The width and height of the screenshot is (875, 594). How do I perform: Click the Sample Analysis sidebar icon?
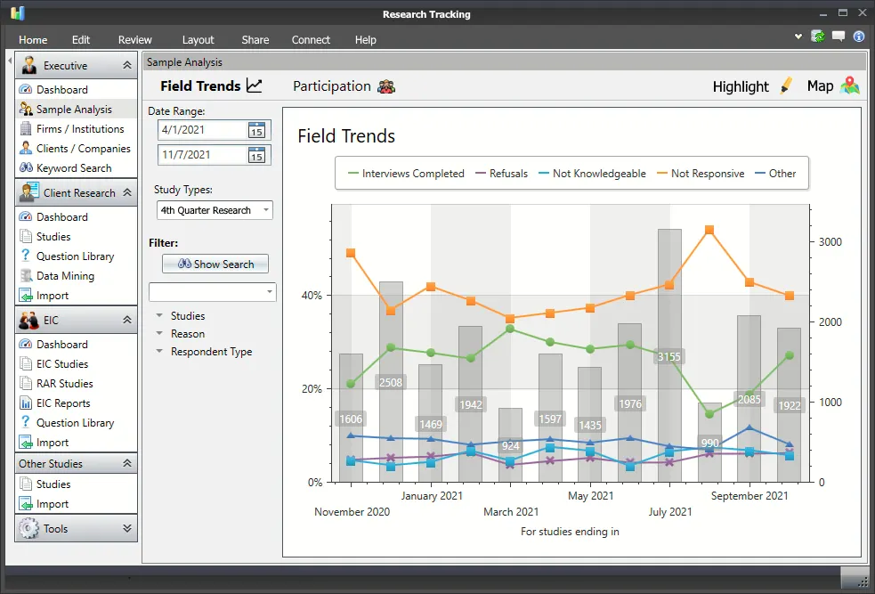point(26,109)
